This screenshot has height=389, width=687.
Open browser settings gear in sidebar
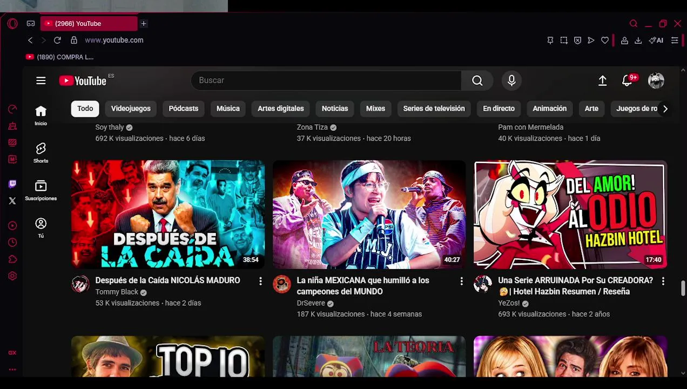click(12, 276)
